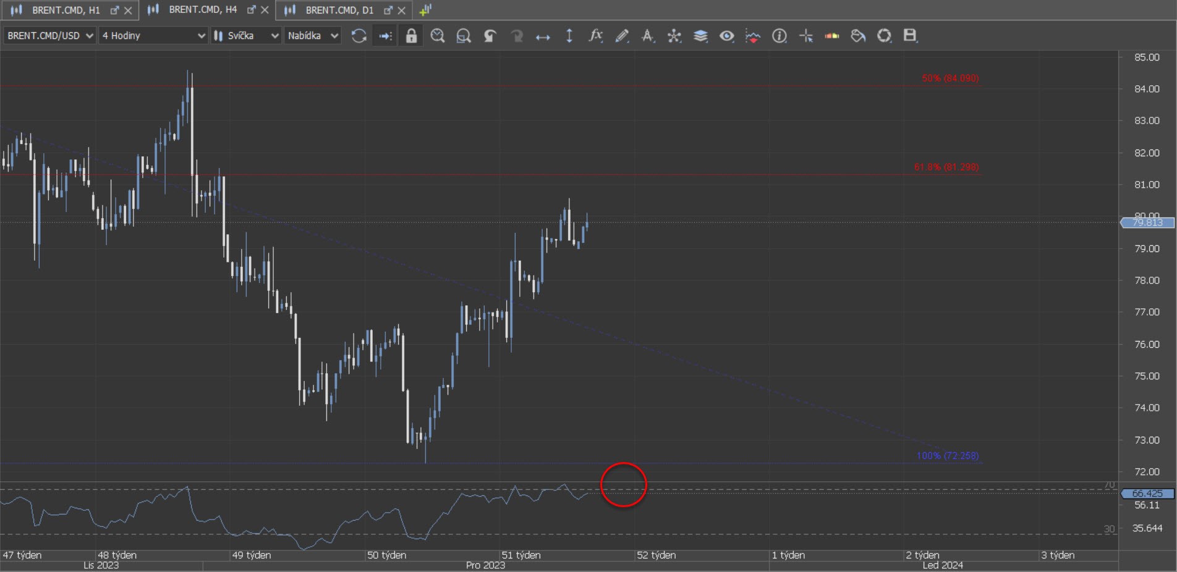Switch to the BRENT.CMD, H1 chart tab
Viewport: 1177px width, 572px height.
click(66, 10)
